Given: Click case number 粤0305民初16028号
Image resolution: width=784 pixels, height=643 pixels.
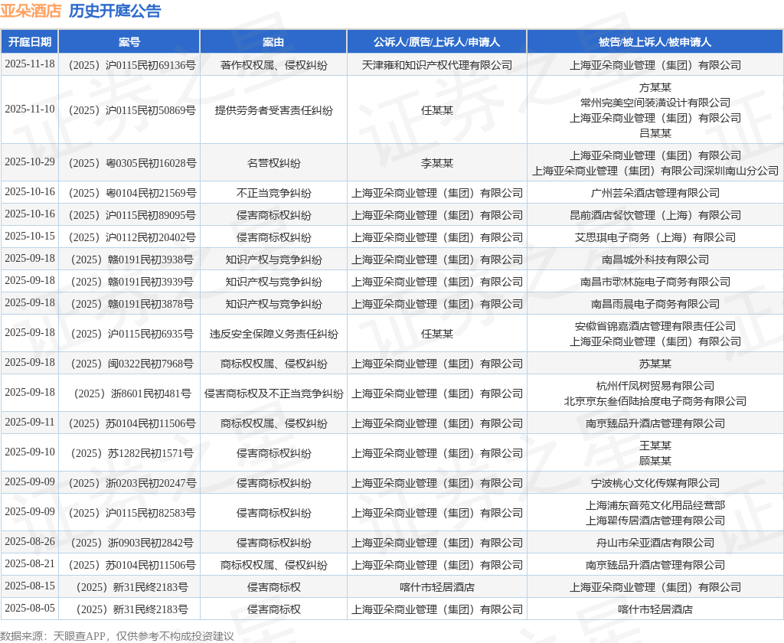Looking at the screenshot, I should click(x=132, y=163).
